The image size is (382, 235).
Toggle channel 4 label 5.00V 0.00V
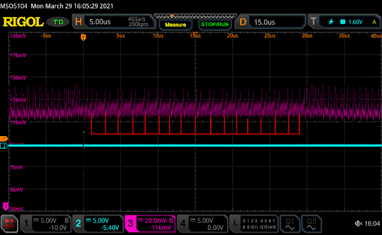pyautogui.click(x=202, y=223)
